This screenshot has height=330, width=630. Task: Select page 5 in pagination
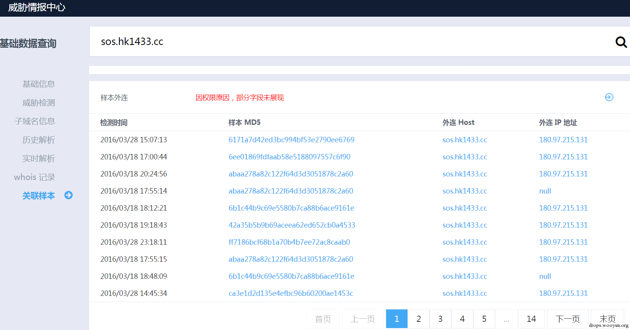coord(484,319)
